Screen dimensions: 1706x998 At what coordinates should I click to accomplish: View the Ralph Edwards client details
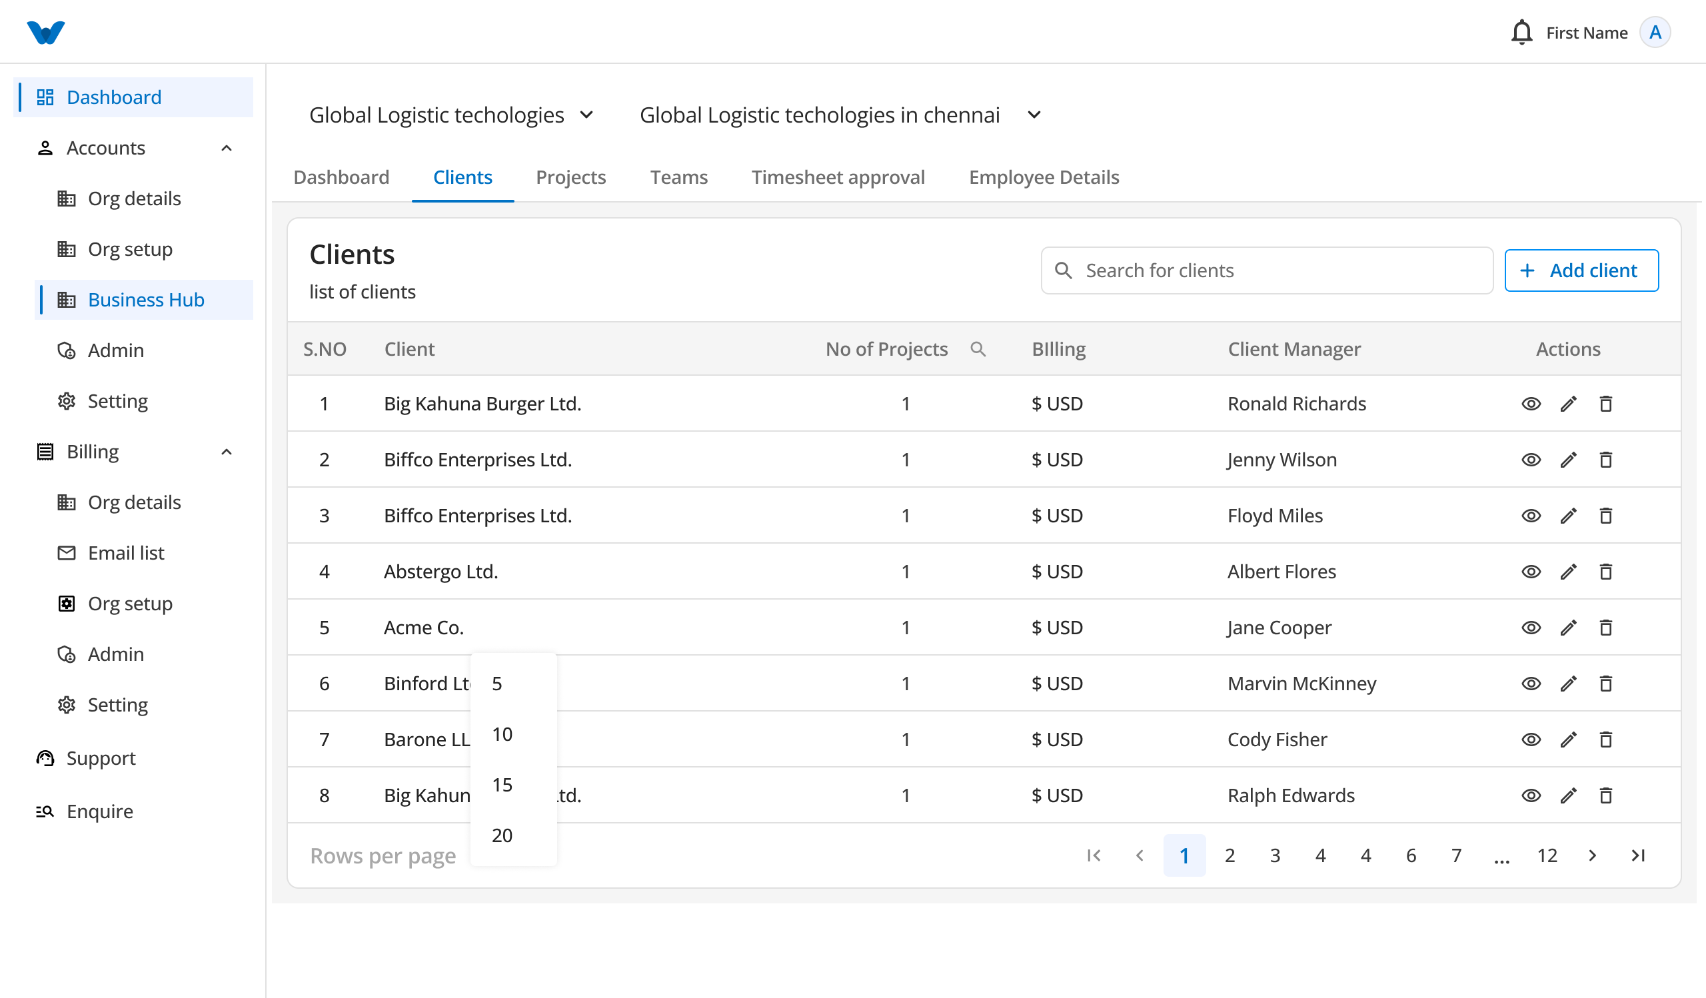pyautogui.click(x=1531, y=795)
